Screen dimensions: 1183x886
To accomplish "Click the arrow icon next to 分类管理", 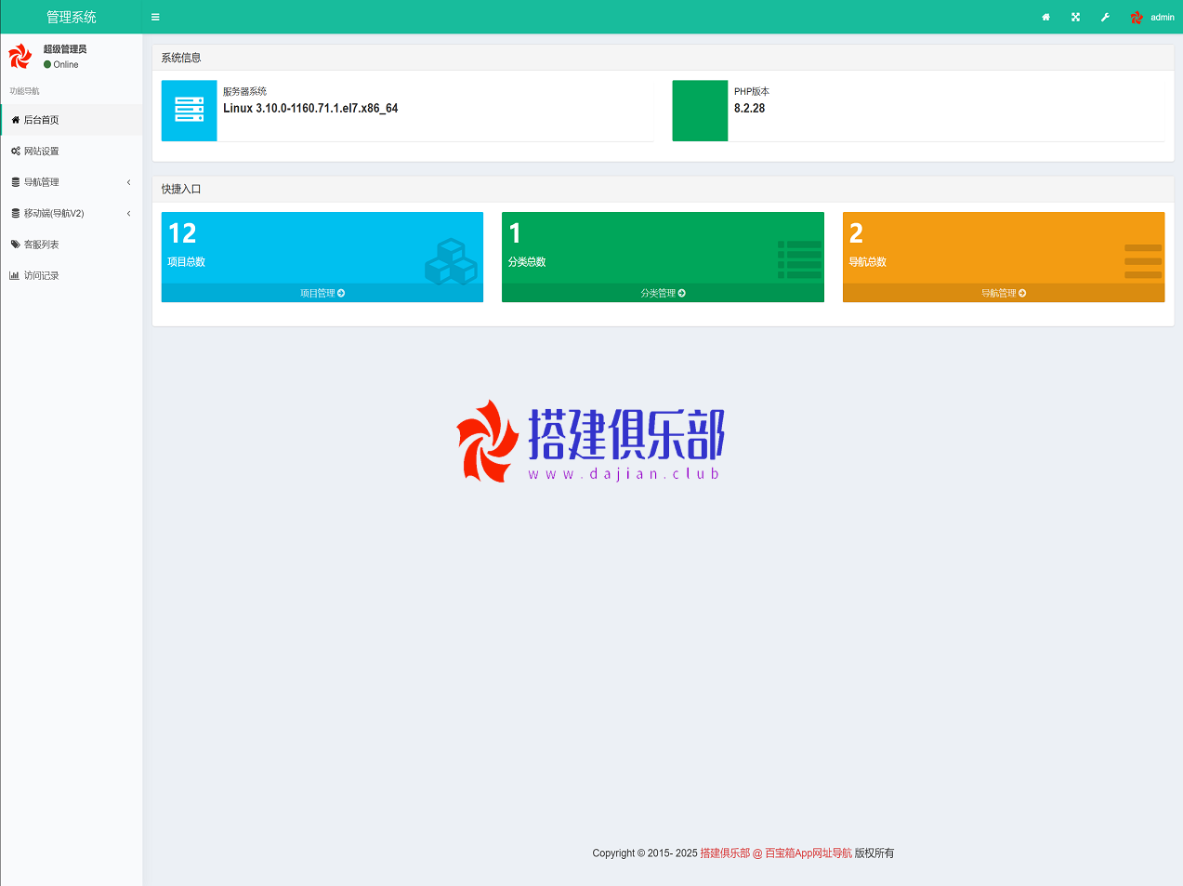I will pyautogui.click(x=682, y=293).
